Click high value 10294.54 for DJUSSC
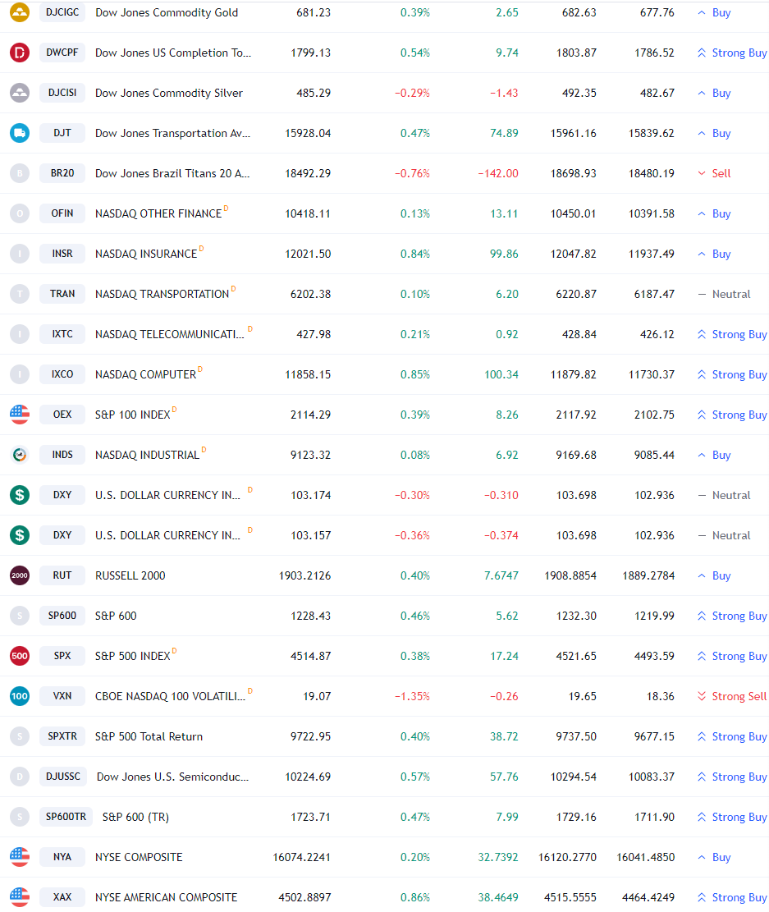The height and width of the screenshot is (912, 769). [573, 777]
